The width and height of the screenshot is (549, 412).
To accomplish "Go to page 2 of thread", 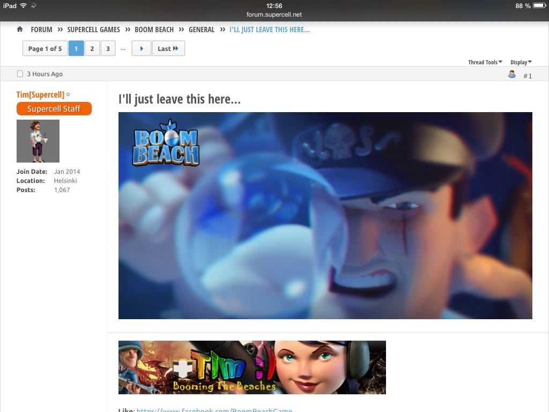I will [x=92, y=49].
